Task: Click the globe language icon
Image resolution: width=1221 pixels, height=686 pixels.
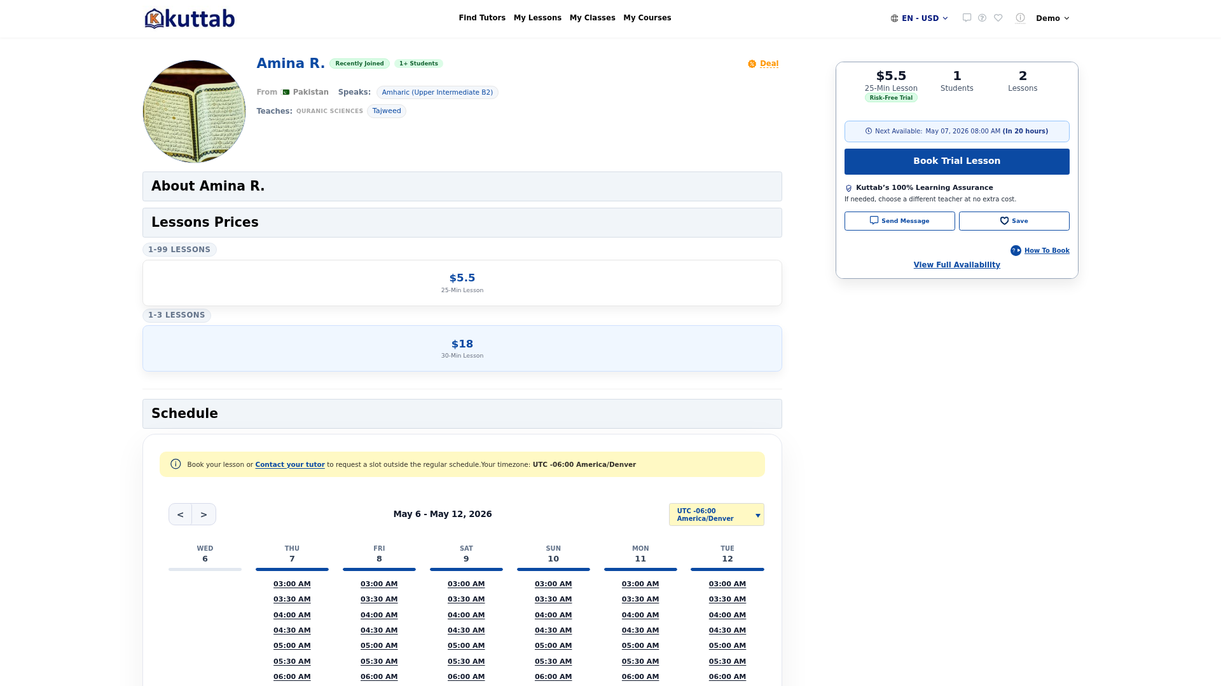Action: pyautogui.click(x=895, y=18)
